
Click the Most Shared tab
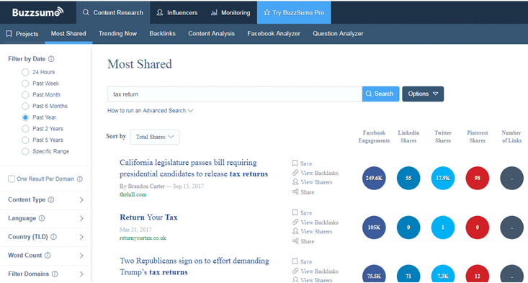(68, 33)
